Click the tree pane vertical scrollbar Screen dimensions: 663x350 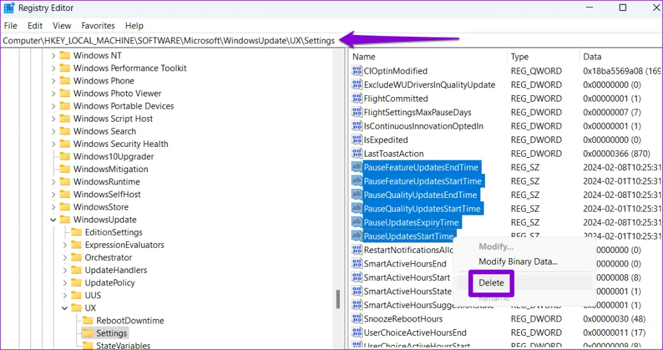click(337, 300)
